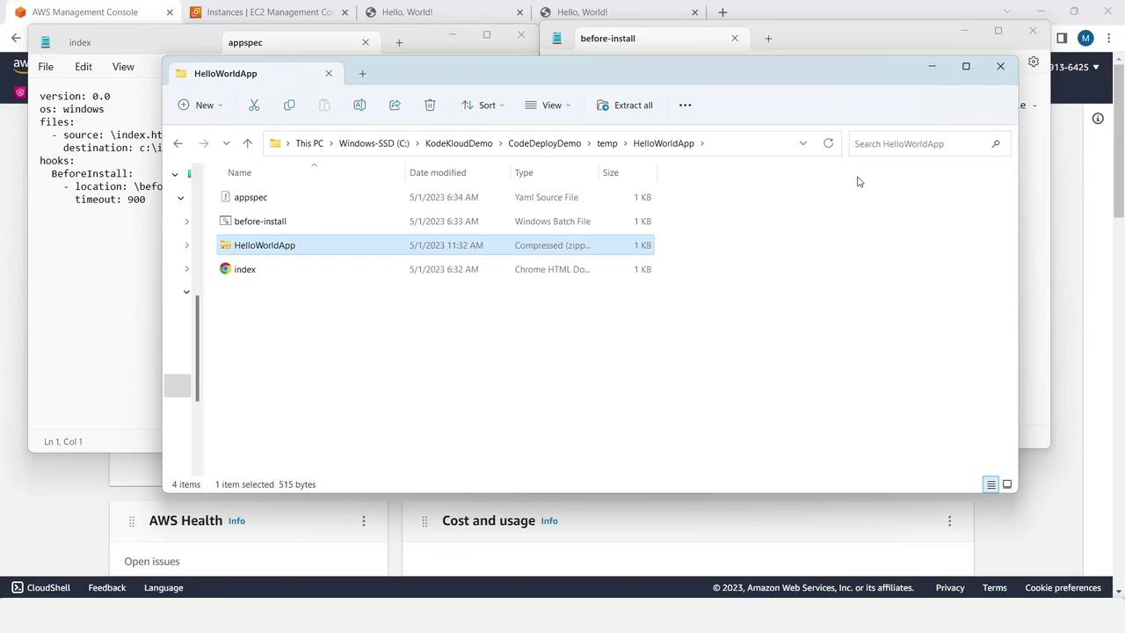Click the Delete trash can icon

pyautogui.click(x=430, y=105)
